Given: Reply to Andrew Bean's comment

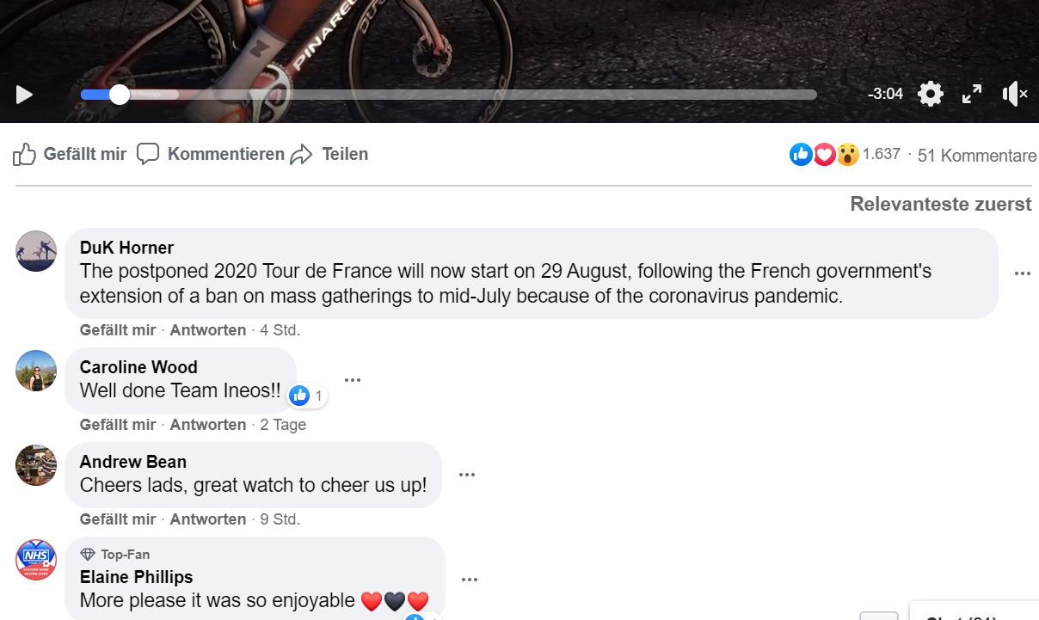Looking at the screenshot, I should tap(208, 519).
